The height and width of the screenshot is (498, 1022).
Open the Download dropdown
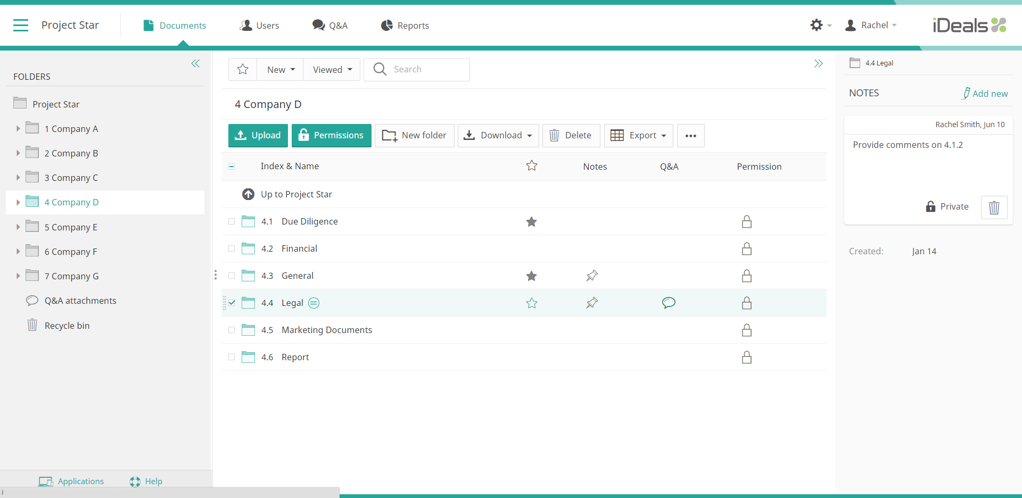(x=498, y=135)
